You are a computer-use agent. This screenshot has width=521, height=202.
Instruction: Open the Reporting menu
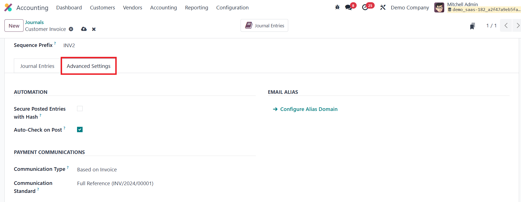point(196,7)
